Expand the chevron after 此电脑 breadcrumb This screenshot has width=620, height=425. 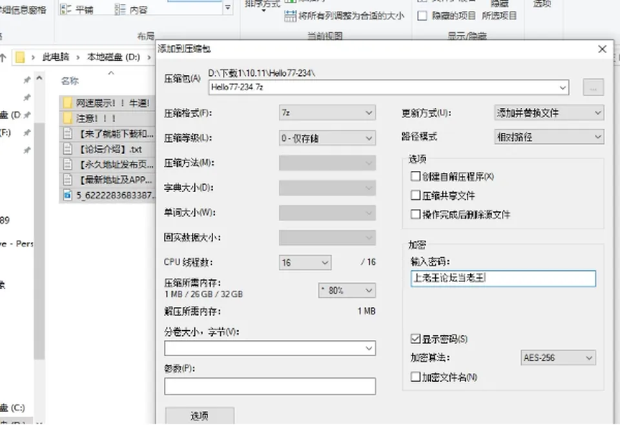pos(78,57)
